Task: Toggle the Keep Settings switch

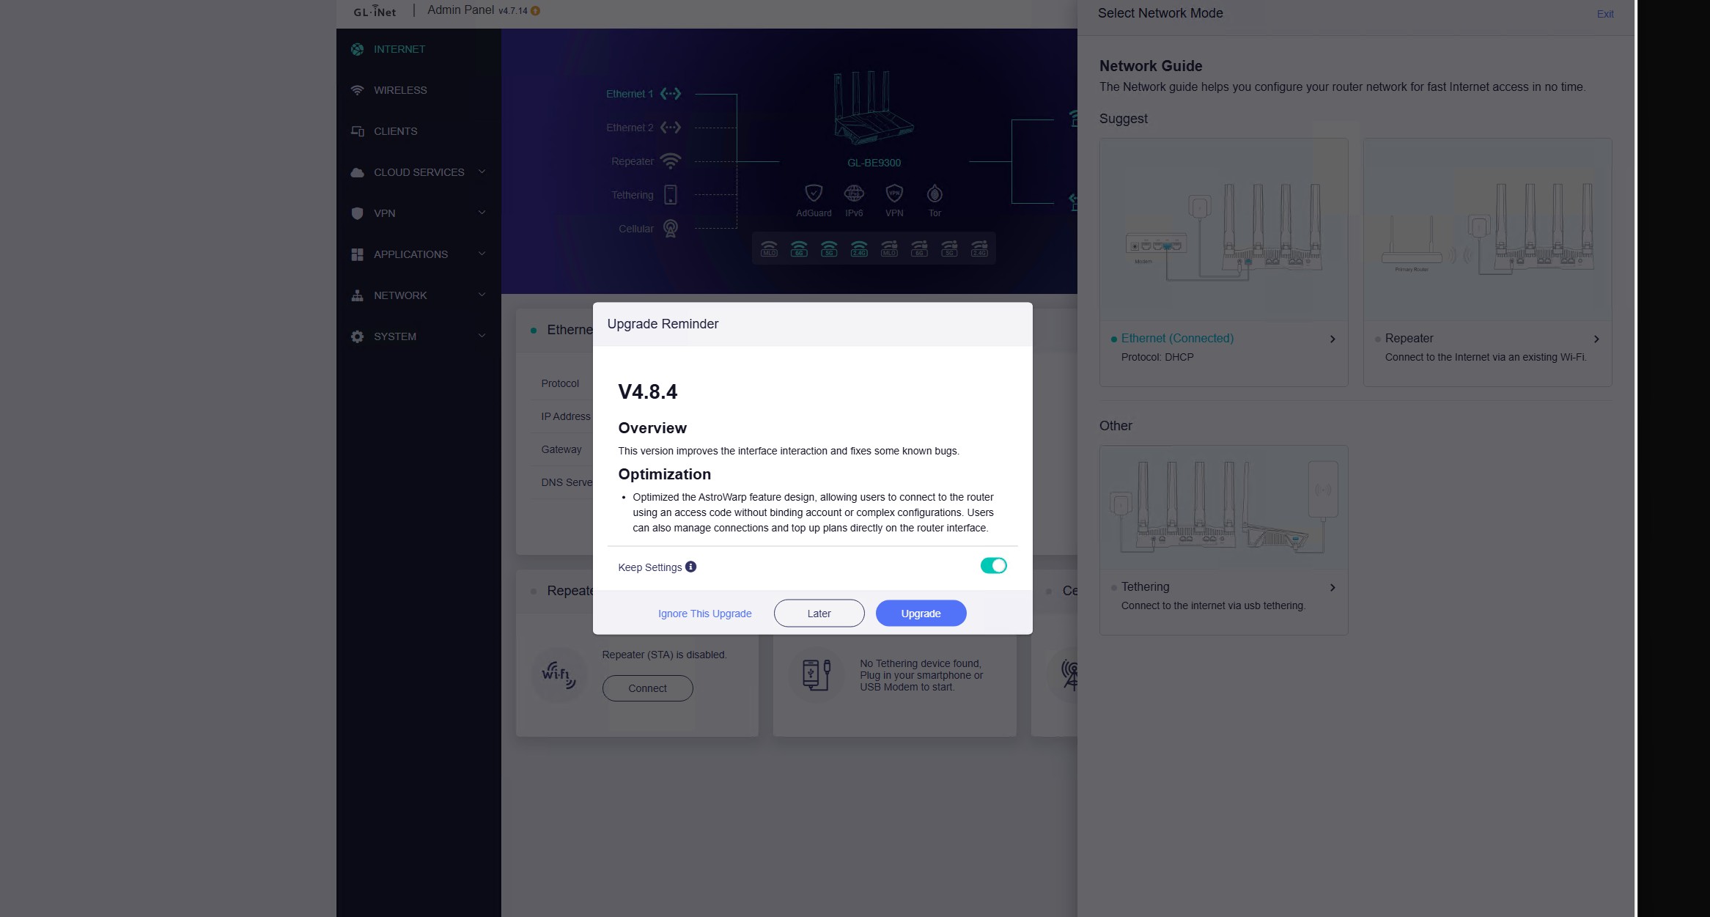Action: [993, 566]
